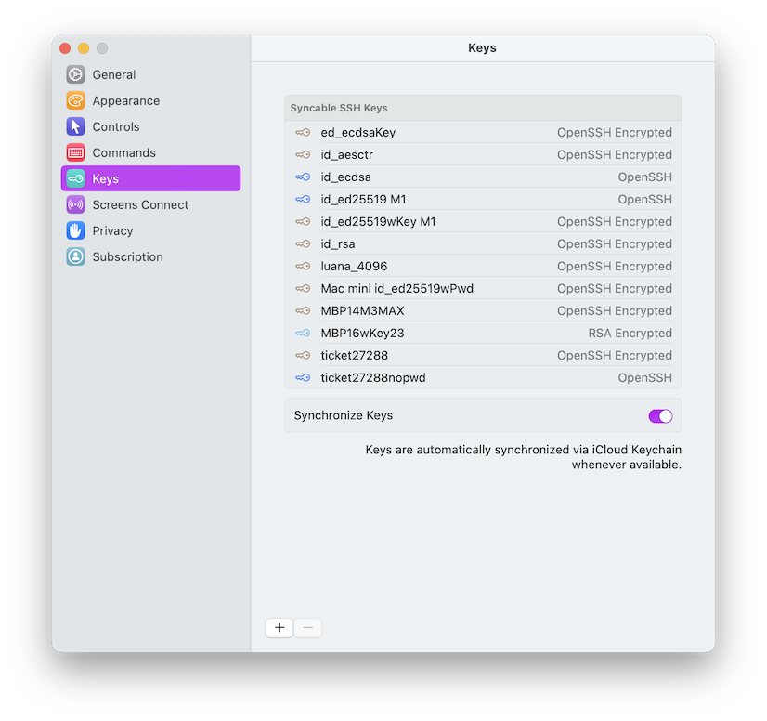The height and width of the screenshot is (721, 767).
Task: Click key icon beside ticket27288
Action: click(x=303, y=355)
